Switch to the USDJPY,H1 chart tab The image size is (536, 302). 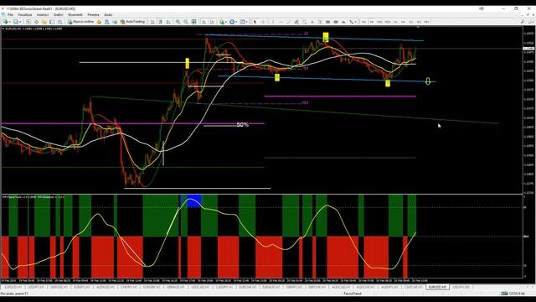36,287
